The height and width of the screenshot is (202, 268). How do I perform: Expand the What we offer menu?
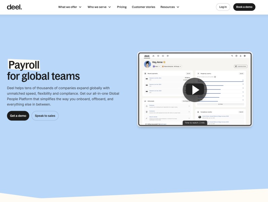pos(70,7)
